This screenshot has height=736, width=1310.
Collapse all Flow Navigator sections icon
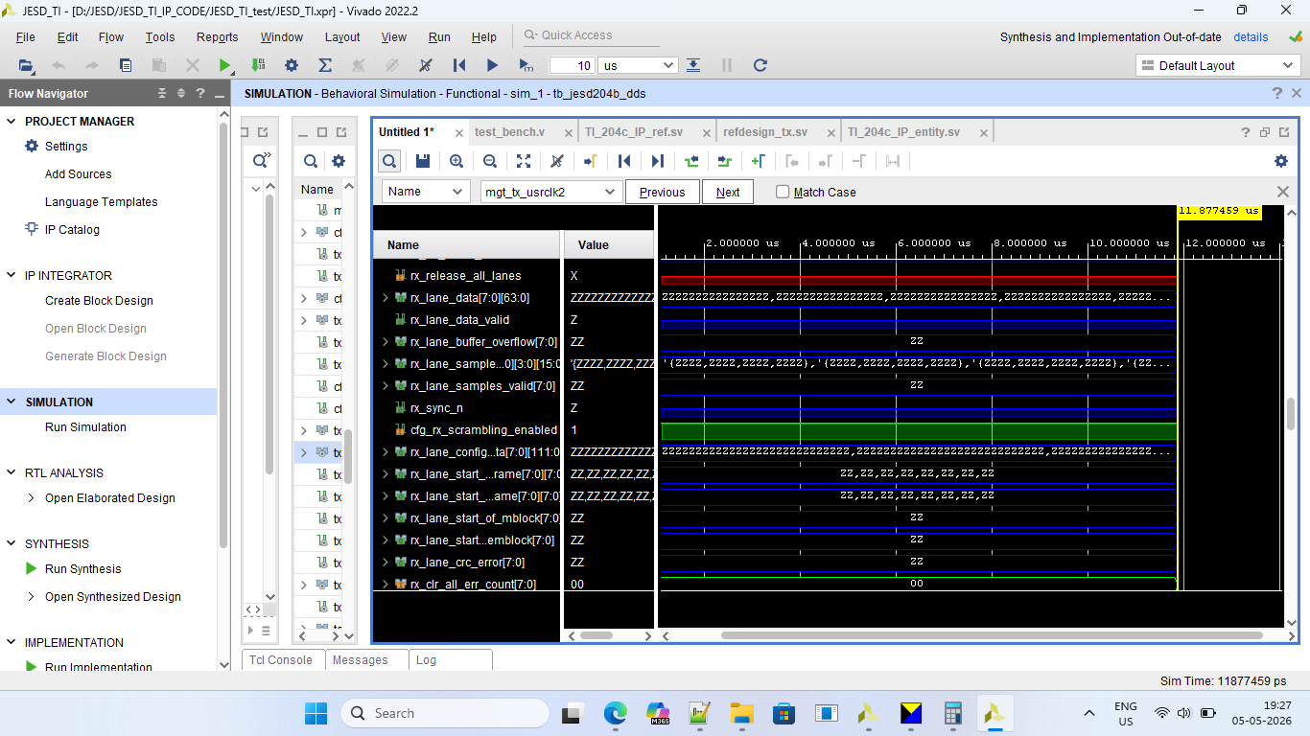(x=162, y=93)
